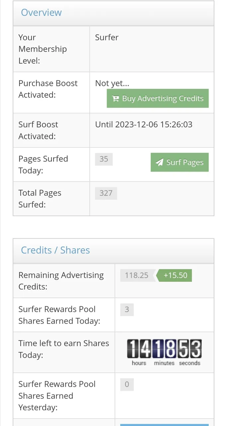The height and width of the screenshot is (426, 227).
Task: Select the Overview panel heading
Action: click(x=42, y=13)
